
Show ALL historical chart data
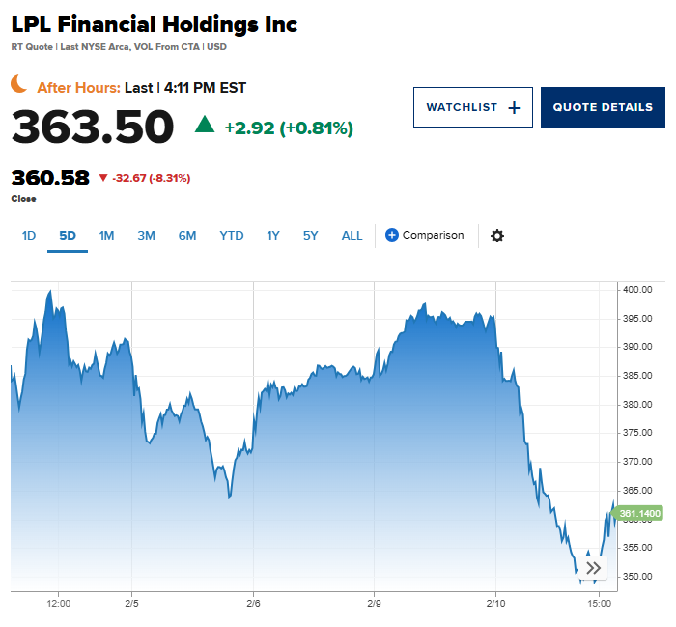tap(352, 235)
